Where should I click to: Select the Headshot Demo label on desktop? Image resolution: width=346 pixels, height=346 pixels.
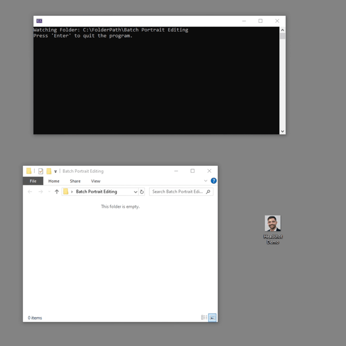(x=273, y=239)
